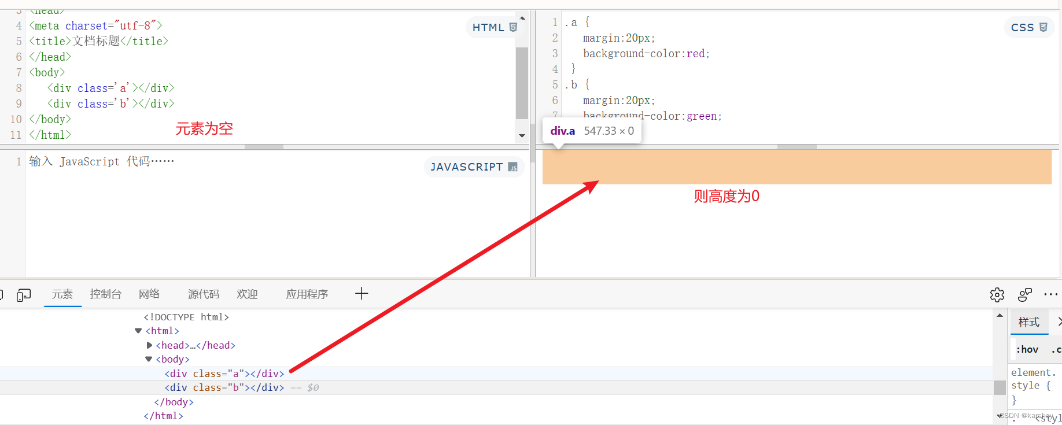Screen dimensions: 1062x425
Task: Click the CSS editor horizontal scrollbar thumb
Action: (x=797, y=147)
